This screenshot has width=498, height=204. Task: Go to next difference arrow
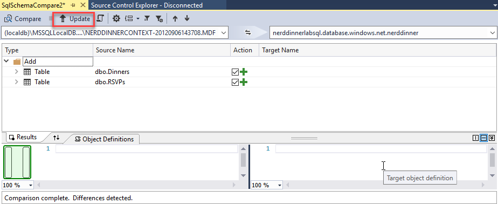(187, 19)
